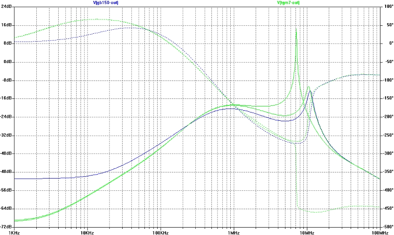Viewport: 394px width, 235px height.
Task: Click the -300° phase axis label
Action: click(x=388, y=154)
